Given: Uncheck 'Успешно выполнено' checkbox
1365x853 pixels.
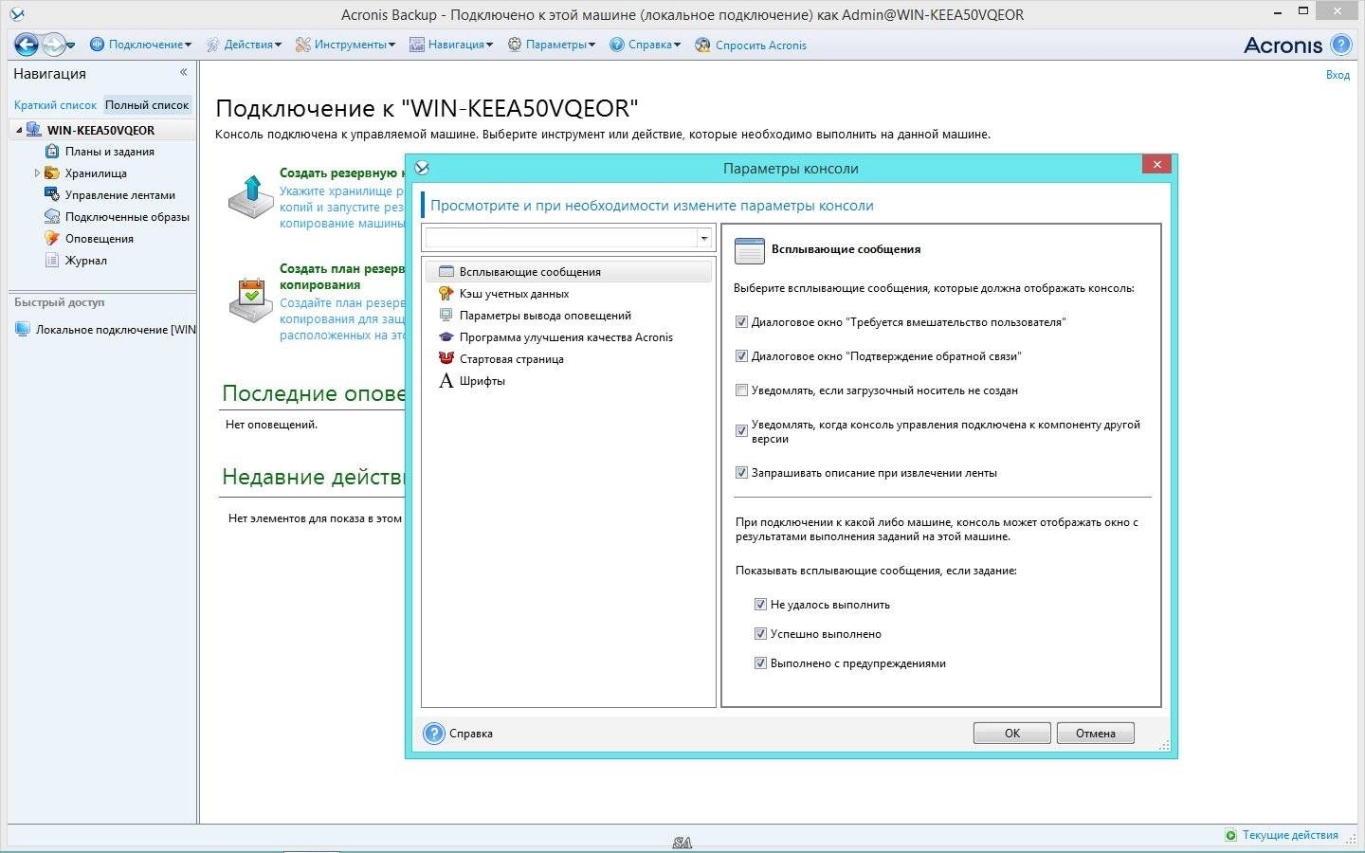Looking at the screenshot, I should (x=760, y=634).
